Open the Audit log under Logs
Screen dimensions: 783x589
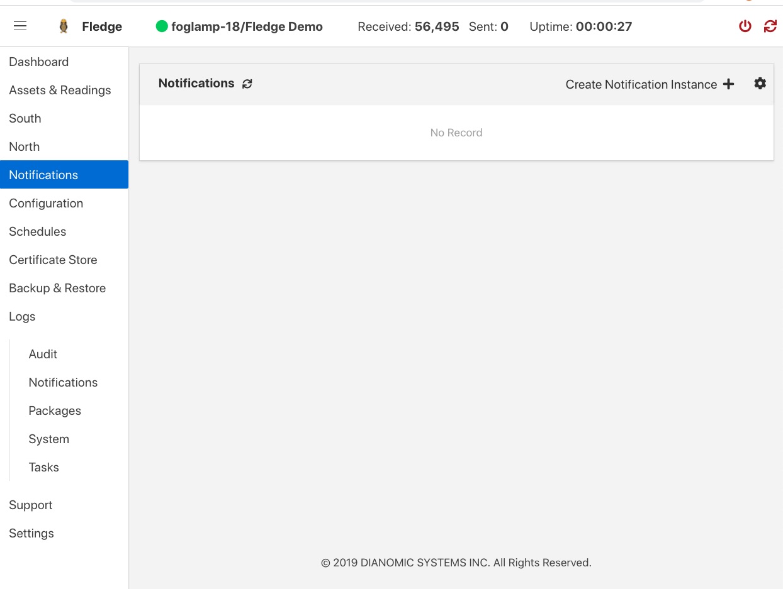pos(43,354)
